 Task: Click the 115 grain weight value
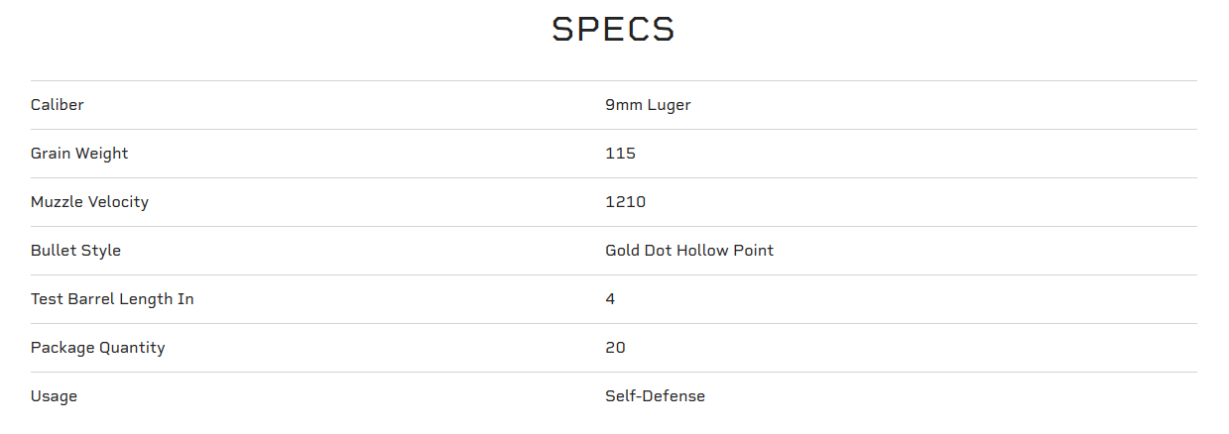(620, 154)
